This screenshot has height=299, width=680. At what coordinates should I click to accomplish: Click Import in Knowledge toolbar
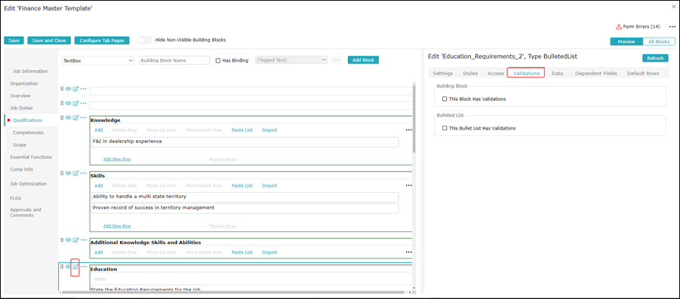click(269, 130)
